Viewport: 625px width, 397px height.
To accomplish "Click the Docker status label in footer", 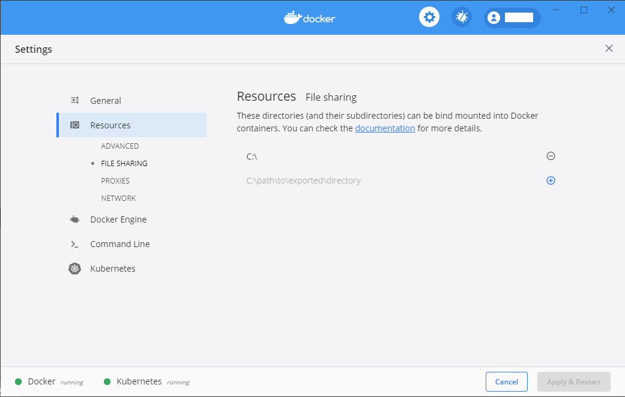I will click(41, 381).
